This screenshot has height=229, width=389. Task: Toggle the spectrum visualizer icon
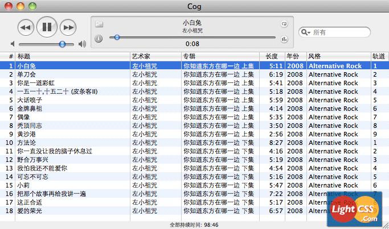[x=284, y=39]
